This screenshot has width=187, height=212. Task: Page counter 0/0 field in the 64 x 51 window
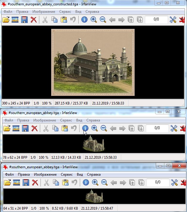[158, 183]
